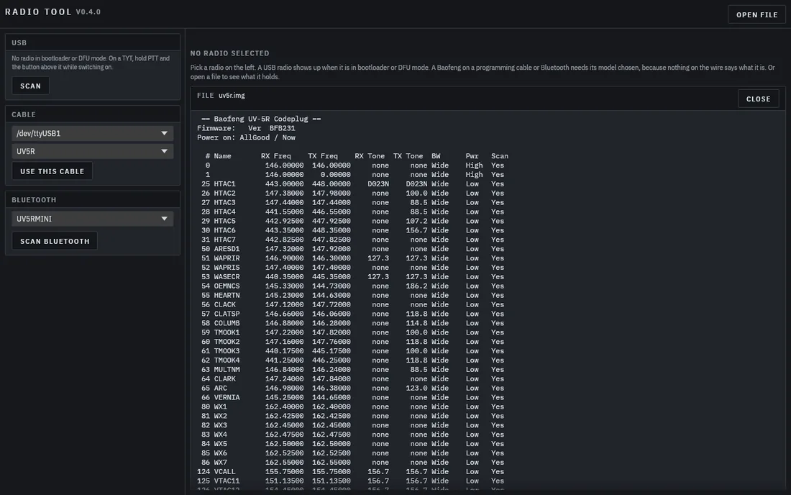Select the Firmware Ver BFB231 line
Viewport: 791px width, 495px height.
click(x=246, y=128)
